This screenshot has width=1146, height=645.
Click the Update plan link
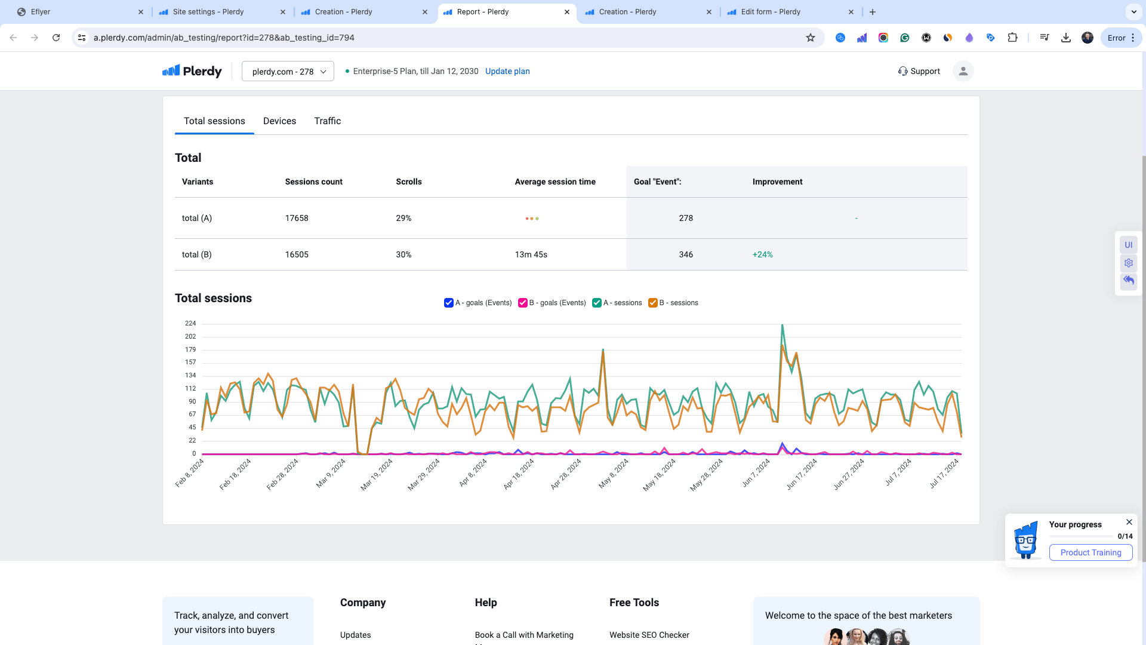[x=507, y=71]
